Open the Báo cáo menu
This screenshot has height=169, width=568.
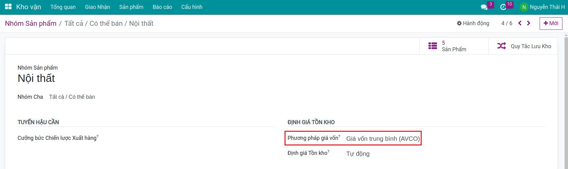coord(163,7)
